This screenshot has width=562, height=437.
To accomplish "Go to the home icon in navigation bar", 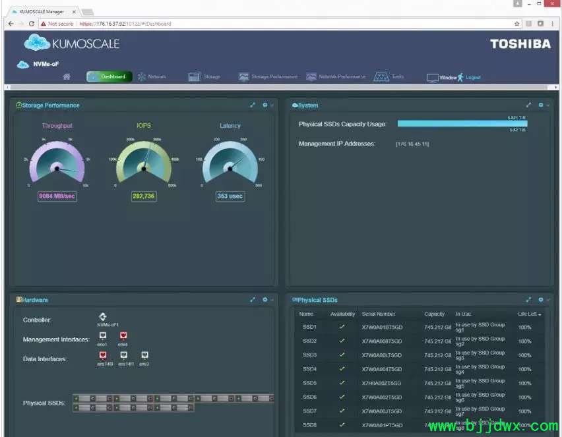I will pyautogui.click(x=67, y=76).
